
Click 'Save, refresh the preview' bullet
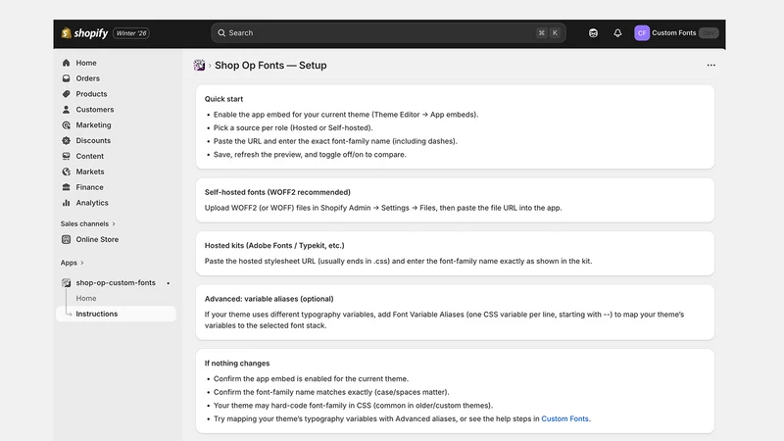point(310,155)
